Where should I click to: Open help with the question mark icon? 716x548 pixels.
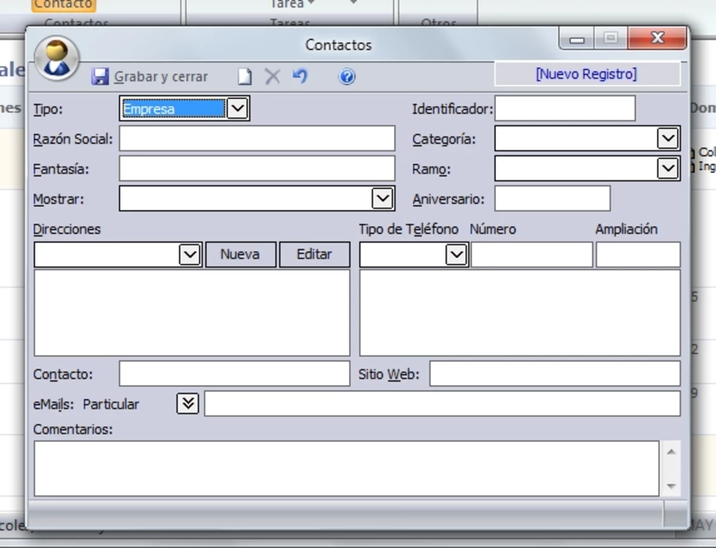click(347, 76)
